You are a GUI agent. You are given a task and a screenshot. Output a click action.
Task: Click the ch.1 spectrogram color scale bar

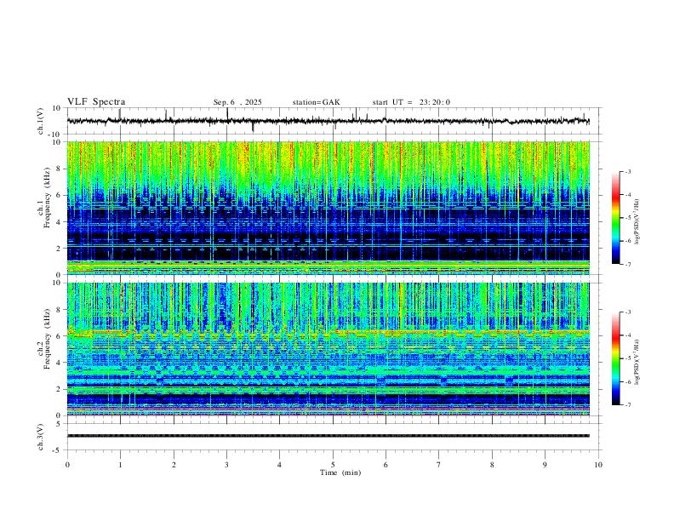pos(615,218)
